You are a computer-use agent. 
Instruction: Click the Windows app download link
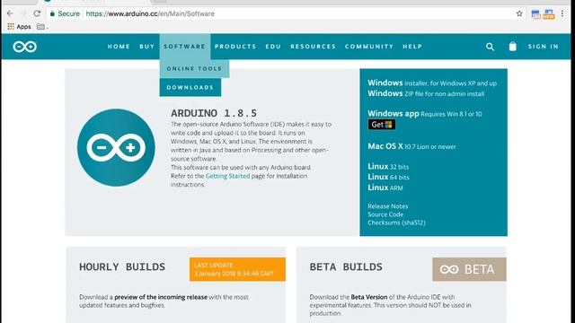tap(425, 114)
